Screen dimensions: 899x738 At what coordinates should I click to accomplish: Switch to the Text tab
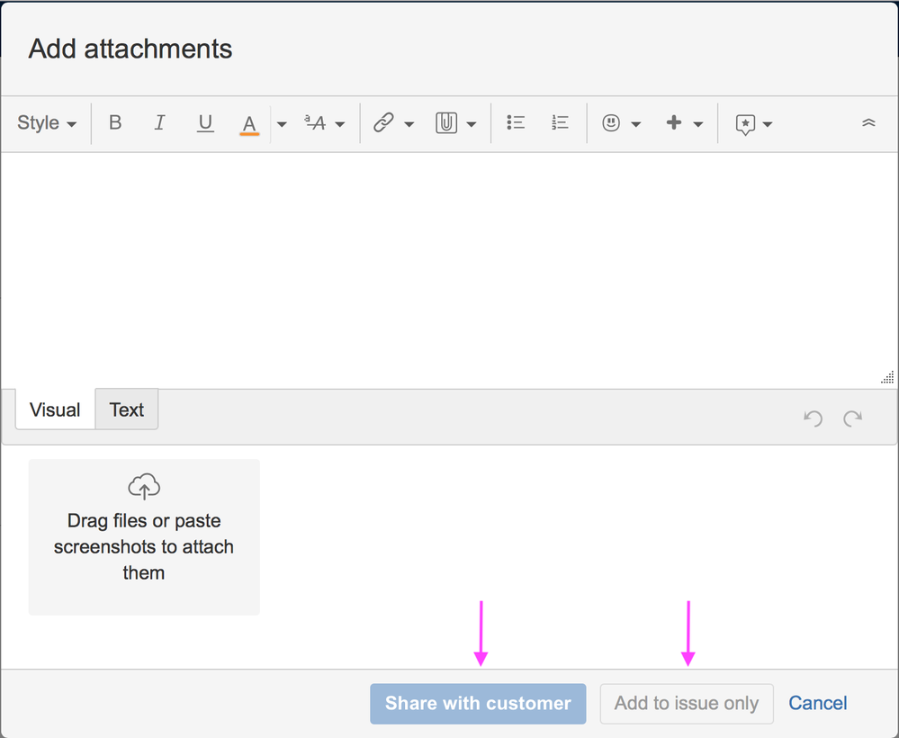(126, 409)
